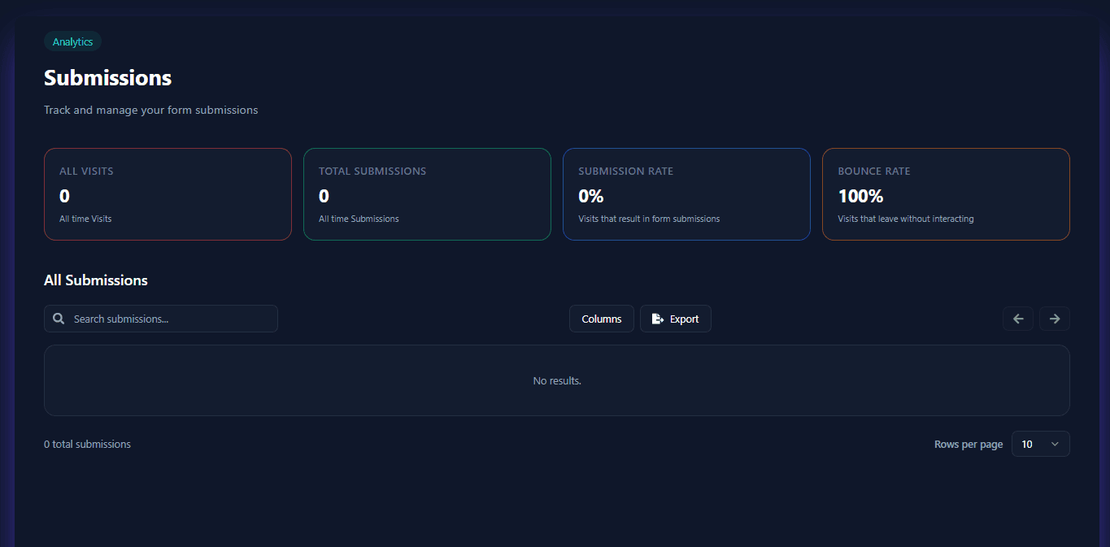Select the Submission Rate stat card
This screenshot has width=1110, height=547.
pos(686,194)
